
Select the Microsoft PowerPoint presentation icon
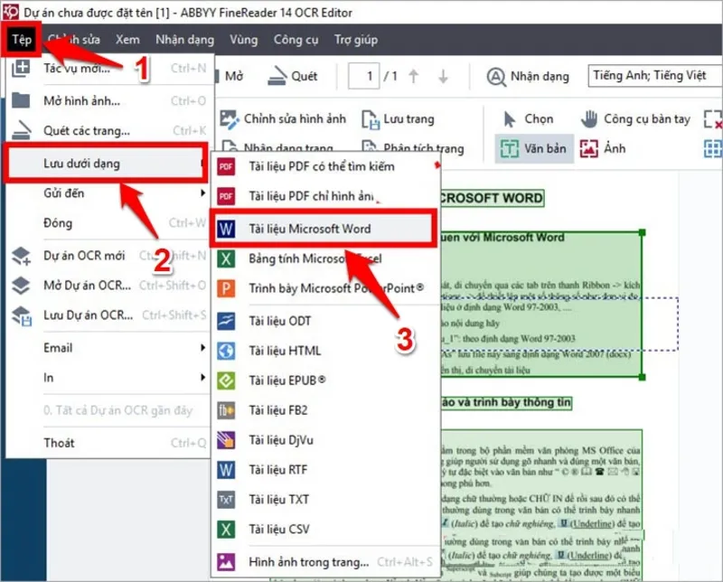pyautogui.click(x=226, y=288)
